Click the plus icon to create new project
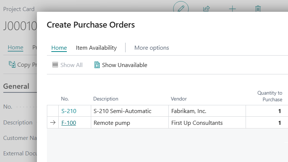 tap(232, 8)
